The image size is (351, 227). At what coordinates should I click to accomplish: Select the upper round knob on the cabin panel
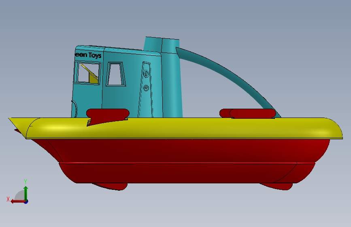[x=146, y=74]
